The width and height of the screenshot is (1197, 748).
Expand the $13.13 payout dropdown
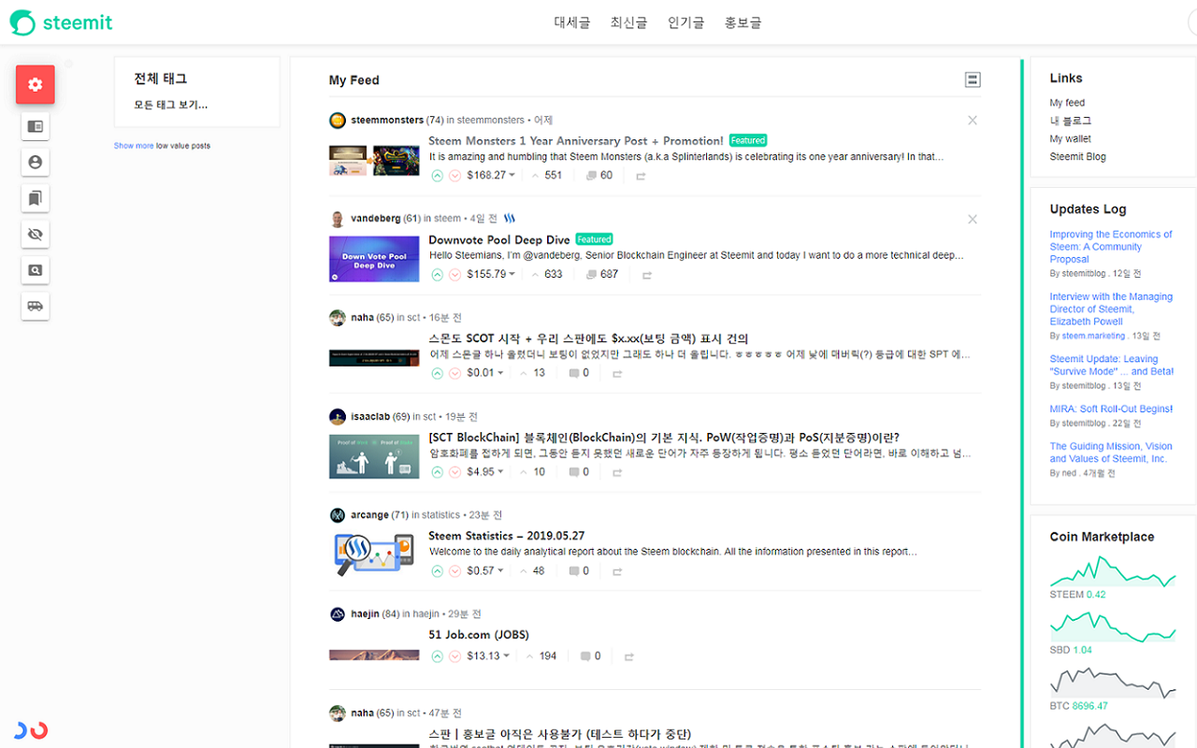pos(488,656)
